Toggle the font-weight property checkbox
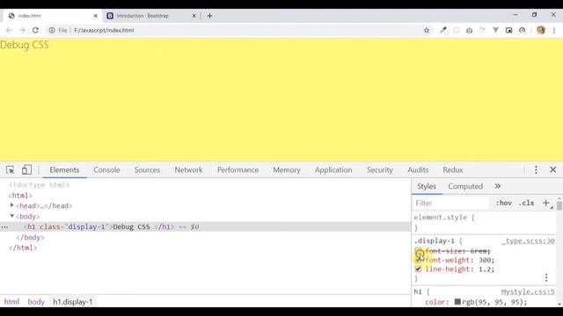The height and width of the screenshot is (316, 563). point(419,260)
